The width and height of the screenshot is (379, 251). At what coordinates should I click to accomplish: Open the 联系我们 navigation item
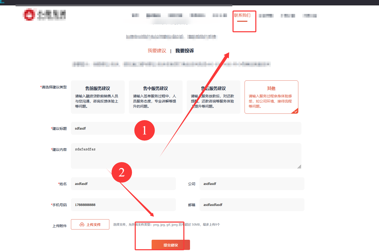[x=242, y=15]
